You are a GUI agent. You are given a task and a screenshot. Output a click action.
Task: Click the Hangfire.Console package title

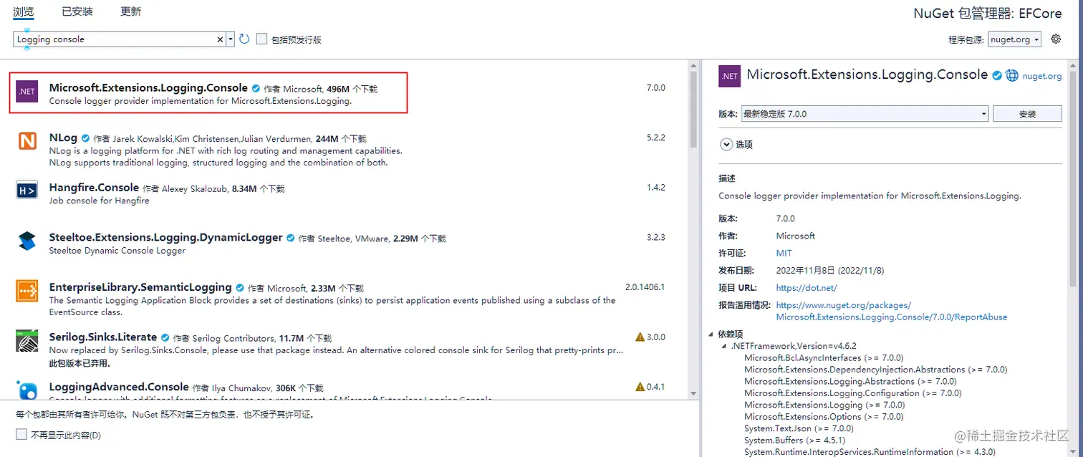[94, 188]
